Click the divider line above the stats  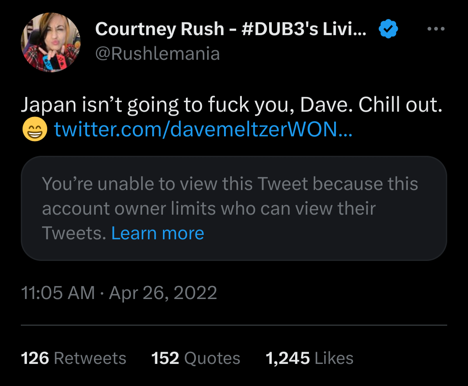tap(234, 325)
